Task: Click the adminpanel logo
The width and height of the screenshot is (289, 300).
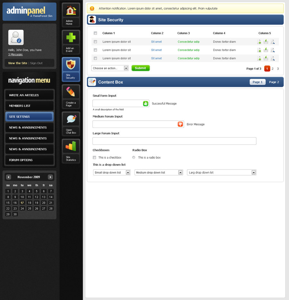Action: tap(30, 12)
